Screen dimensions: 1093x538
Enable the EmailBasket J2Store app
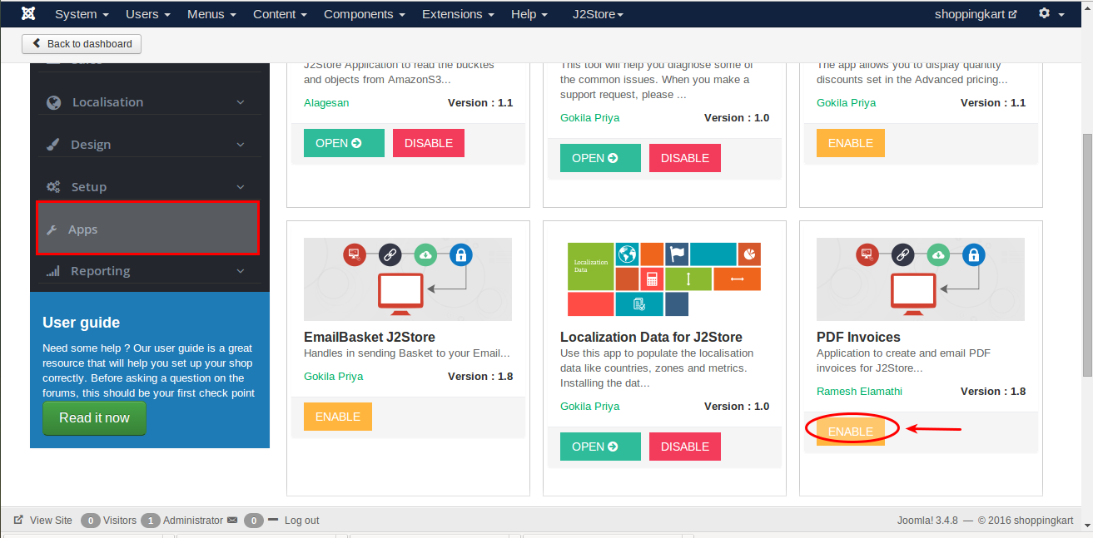[x=338, y=417]
